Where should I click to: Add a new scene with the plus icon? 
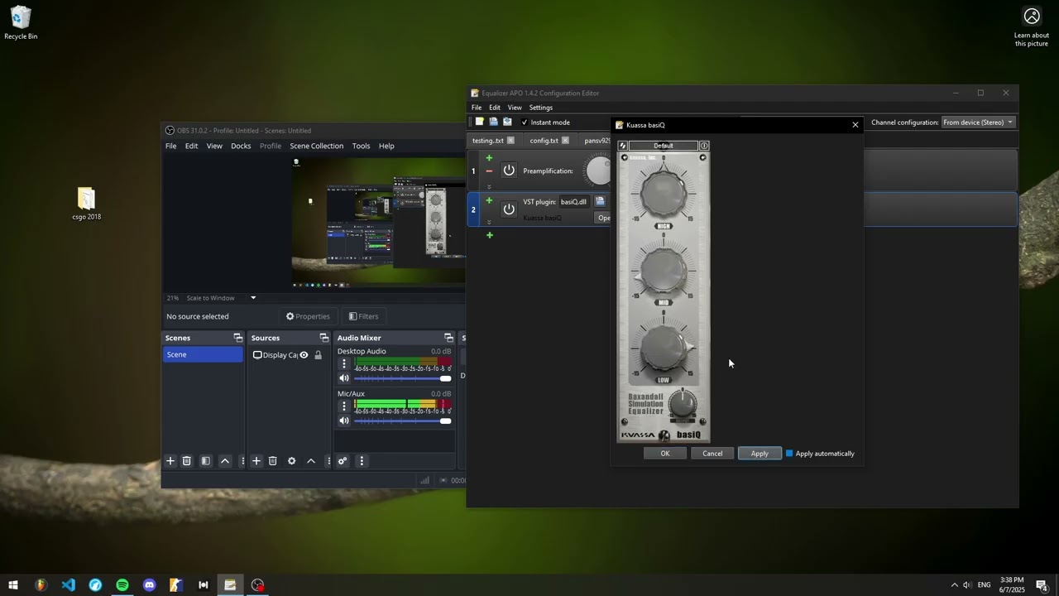pyautogui.click(x=170, y=461)
